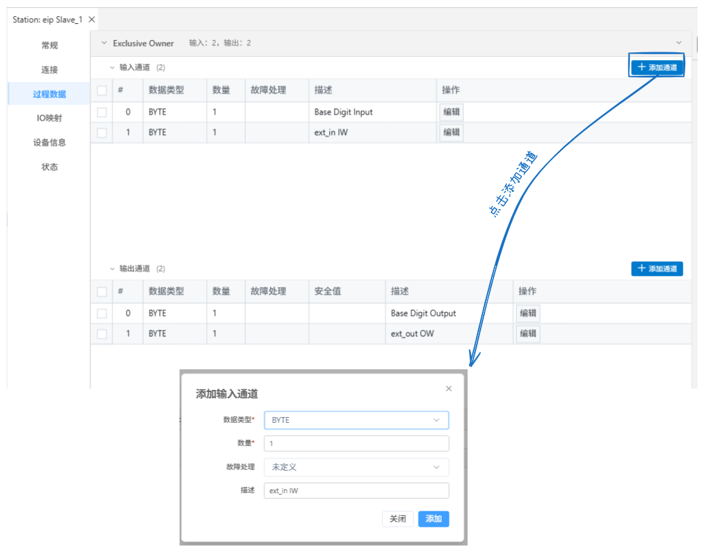Viewport: 704px width, 552px height.
Task: Select all output channels header checkbox
Action: click(x=102, y=291)
